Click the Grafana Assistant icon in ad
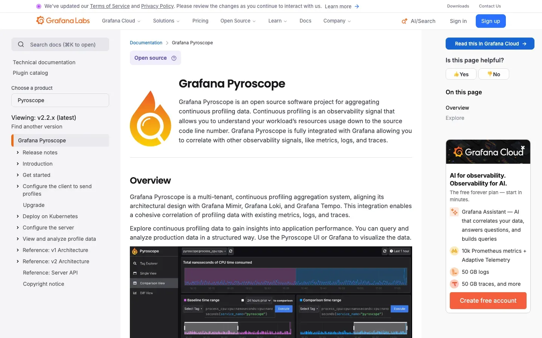Image resolution: width=542 pixels, height=338 pixels. tap(454, 212)
